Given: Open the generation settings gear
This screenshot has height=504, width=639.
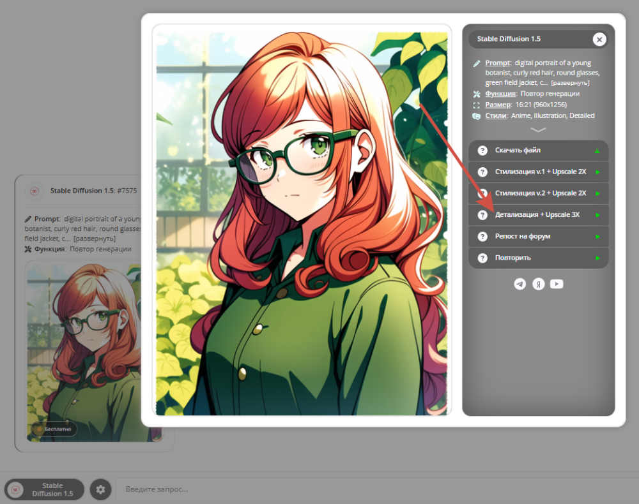Looking at the screenshot, I should click(x=100, y=489).
